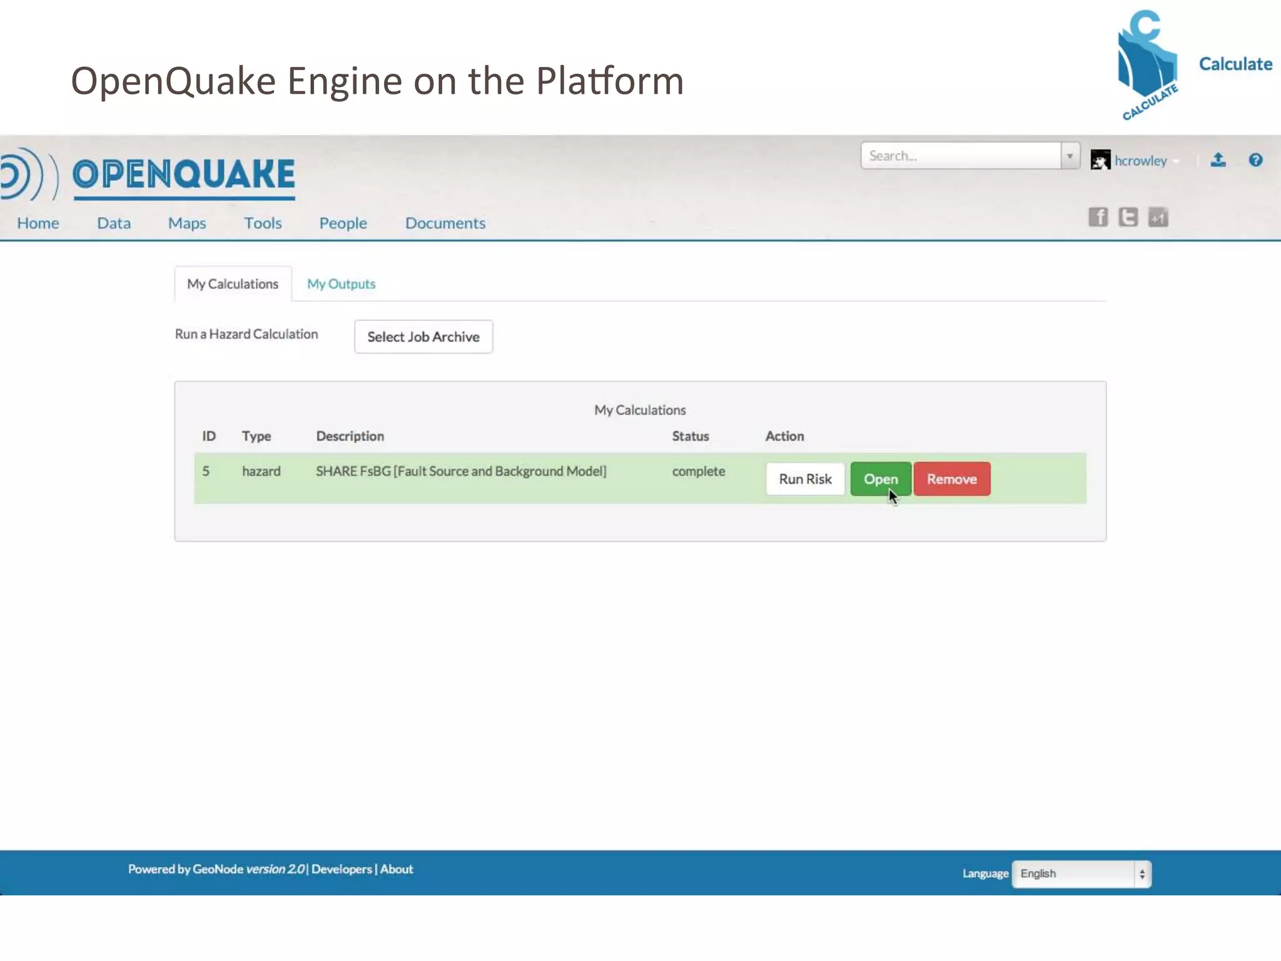This screenshot has height=961, width=1281.
Task: Click the 'Run a Hazard Calculation' label
Action: [246, 334]
